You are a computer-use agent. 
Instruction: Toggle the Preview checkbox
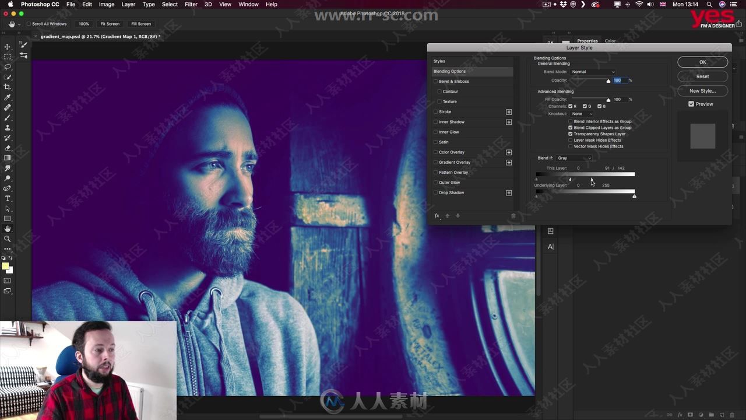point(691,104)
